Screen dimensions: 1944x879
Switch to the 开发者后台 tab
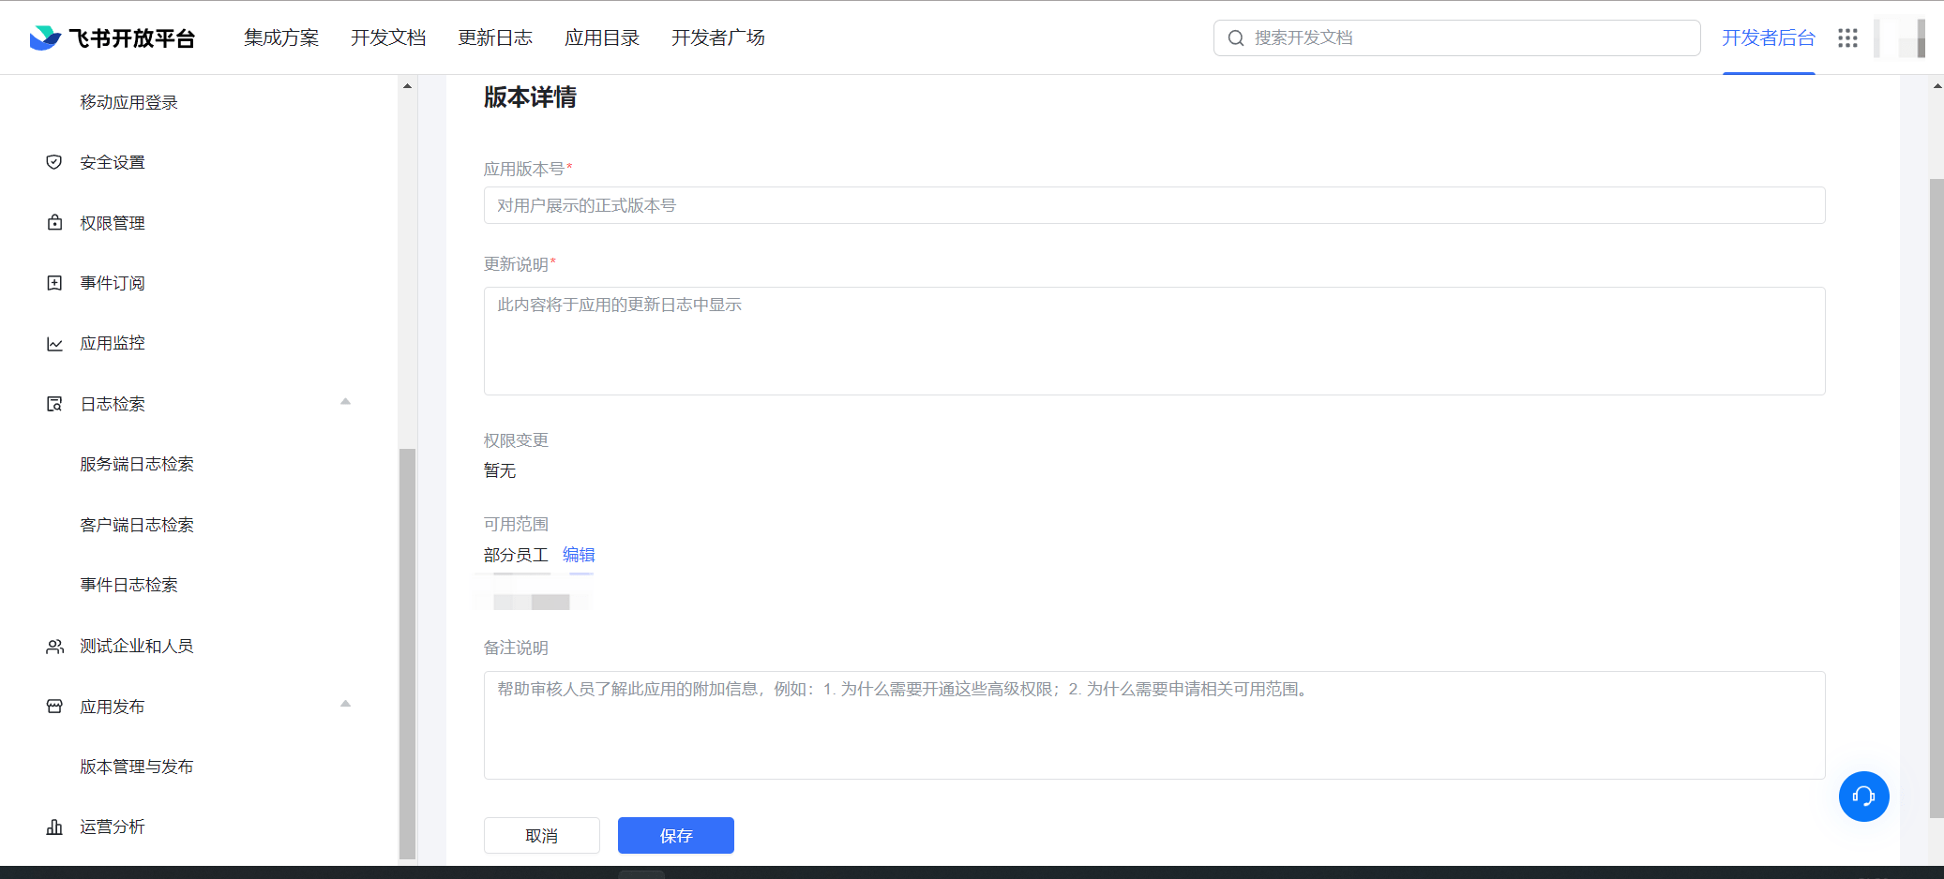coord(1768,37)
